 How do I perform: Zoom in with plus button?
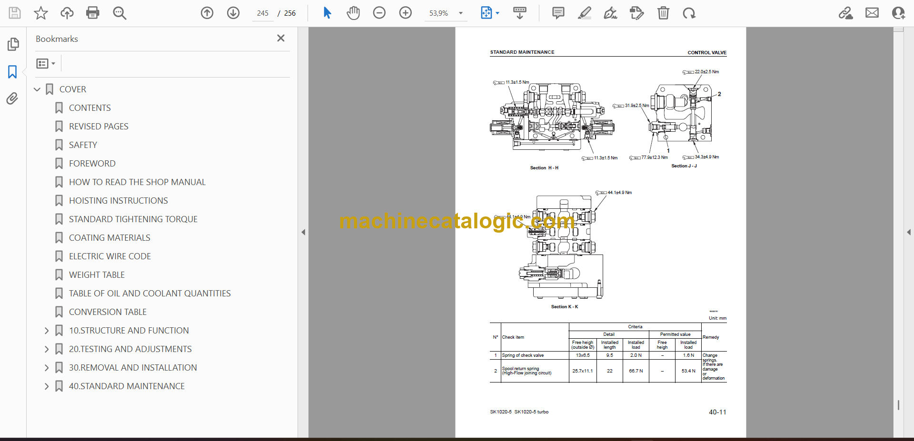(406, 13)
